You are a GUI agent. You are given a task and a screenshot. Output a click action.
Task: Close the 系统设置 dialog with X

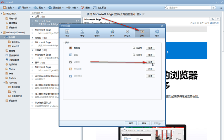pos(162,26)
